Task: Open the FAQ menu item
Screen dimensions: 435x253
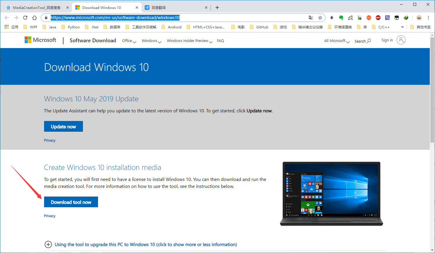Action: [220, 41]
